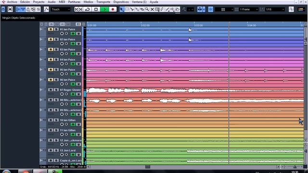Activate the project power button
Image resolution: width=308 pixels, height=173 pixels.
(x=3, y=9)
